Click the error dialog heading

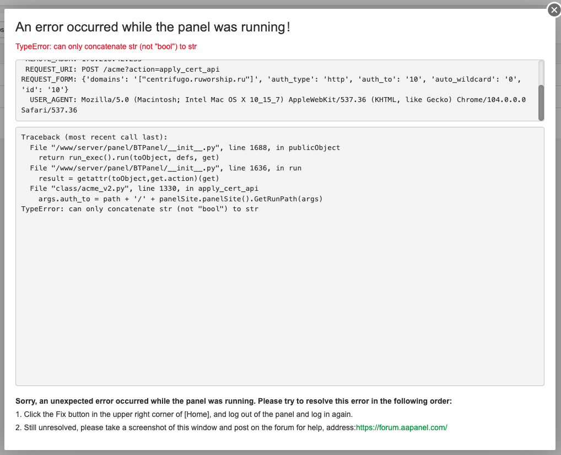pos(153,27)
